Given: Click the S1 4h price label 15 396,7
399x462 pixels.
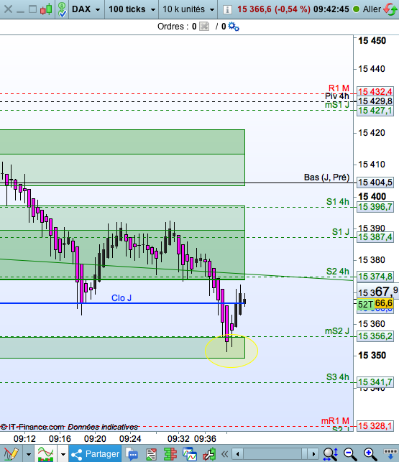Looking at the screenshot, I should [375, 207].
